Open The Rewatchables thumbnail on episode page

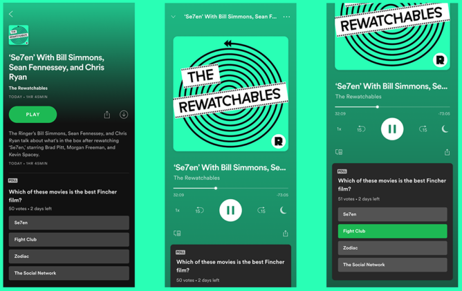pyautogui.click(x=19, y=35)
